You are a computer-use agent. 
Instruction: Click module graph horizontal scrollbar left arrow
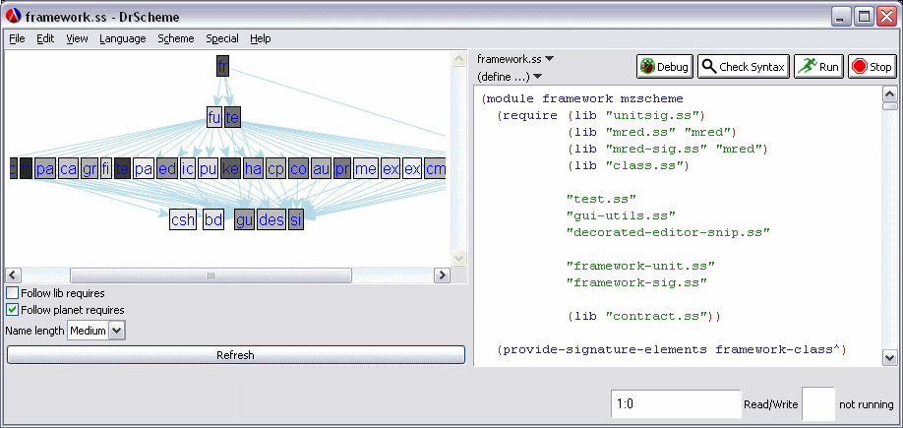coord(13,275)
